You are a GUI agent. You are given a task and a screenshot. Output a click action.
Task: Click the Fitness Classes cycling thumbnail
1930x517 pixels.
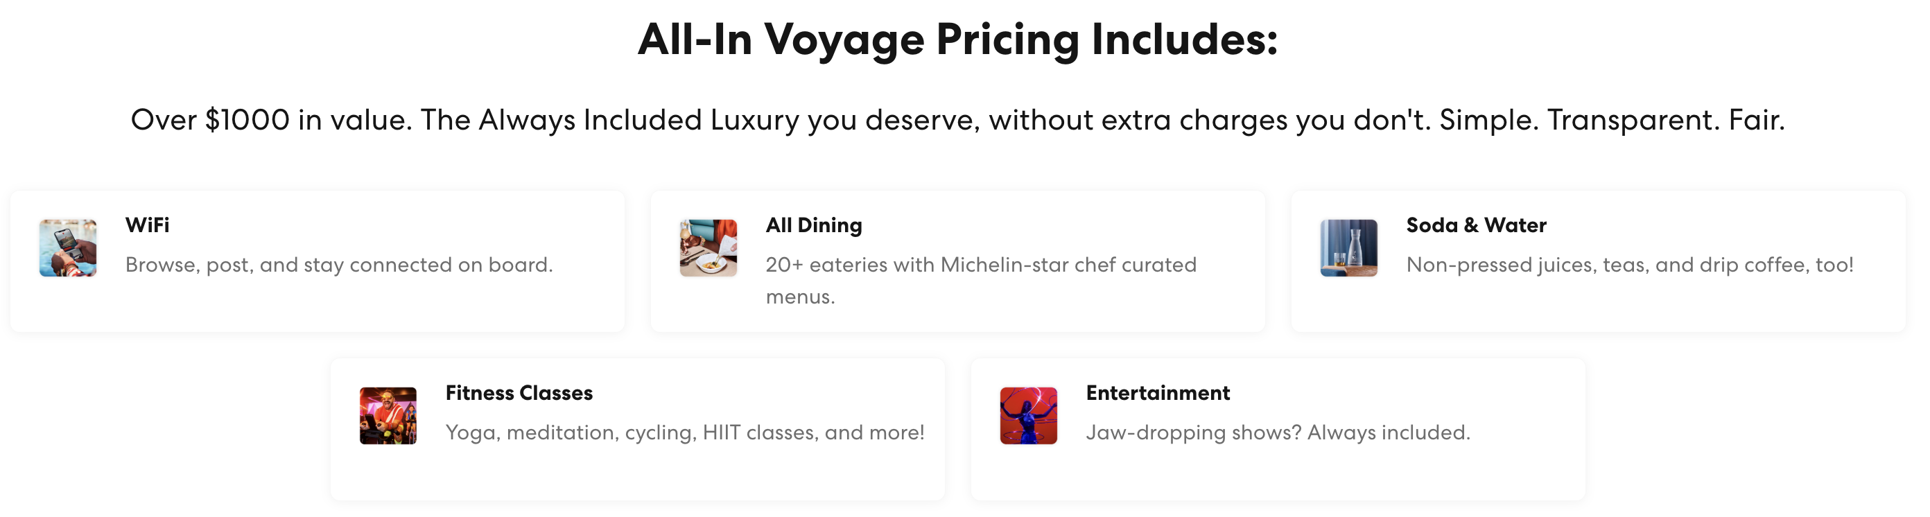click(x=388, y=416)
